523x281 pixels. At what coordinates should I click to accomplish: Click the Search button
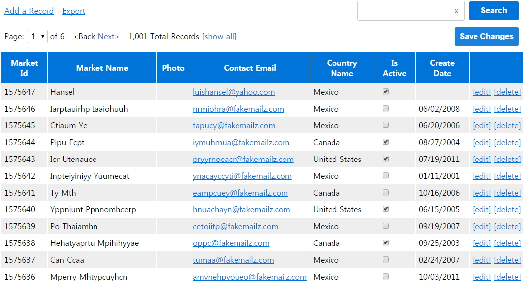click(x=494, y=11)
